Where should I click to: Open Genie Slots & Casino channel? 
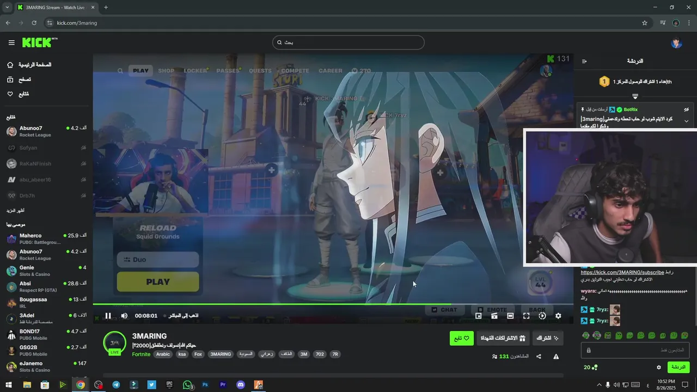pos(46,271)
